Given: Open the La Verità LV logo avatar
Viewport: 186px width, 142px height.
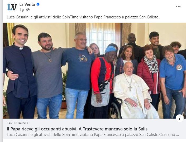Looking at the screenshot, I should click(x=12, y=7).
